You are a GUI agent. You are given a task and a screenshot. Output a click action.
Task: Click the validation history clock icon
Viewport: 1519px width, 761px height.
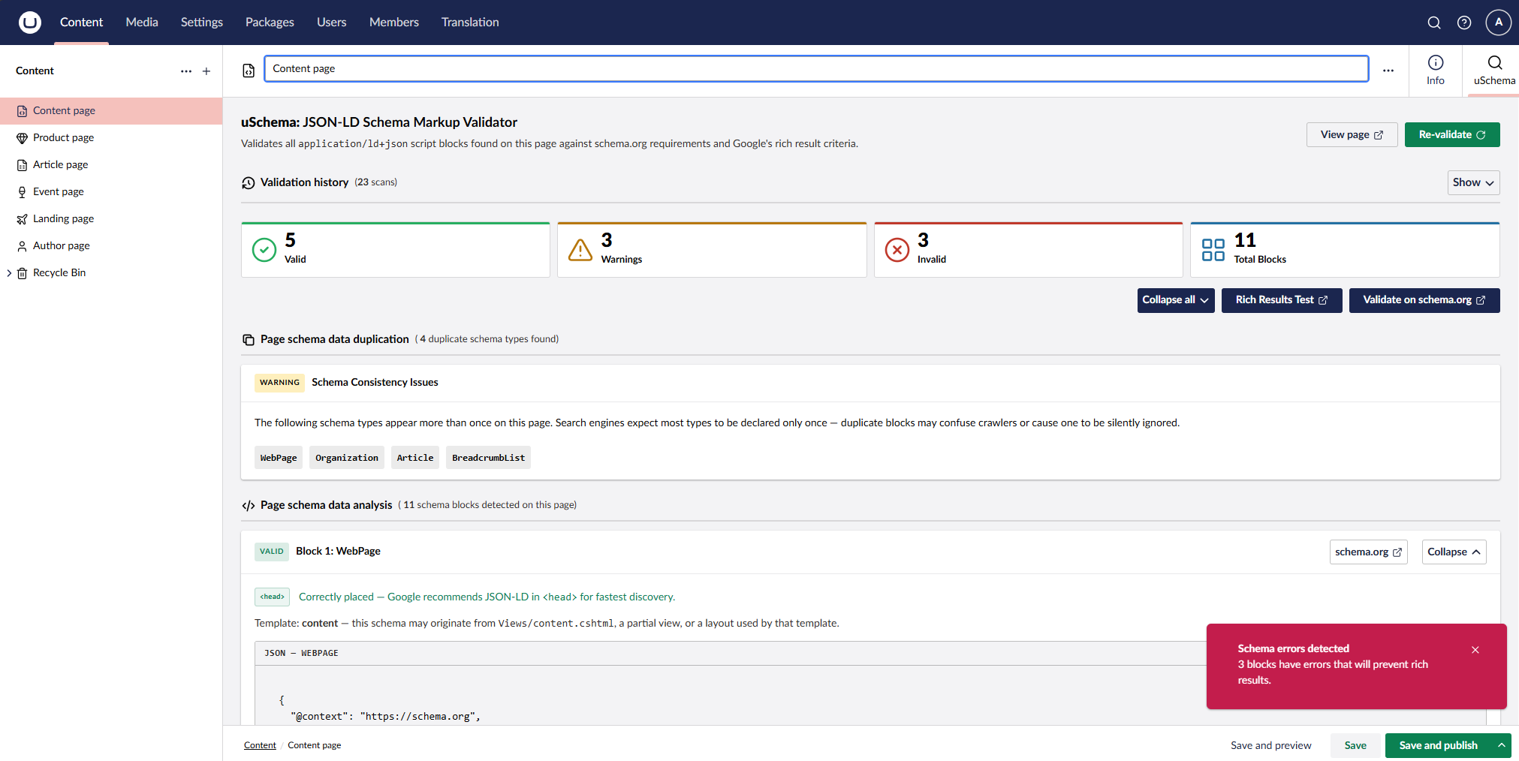[x=248, y=182]
